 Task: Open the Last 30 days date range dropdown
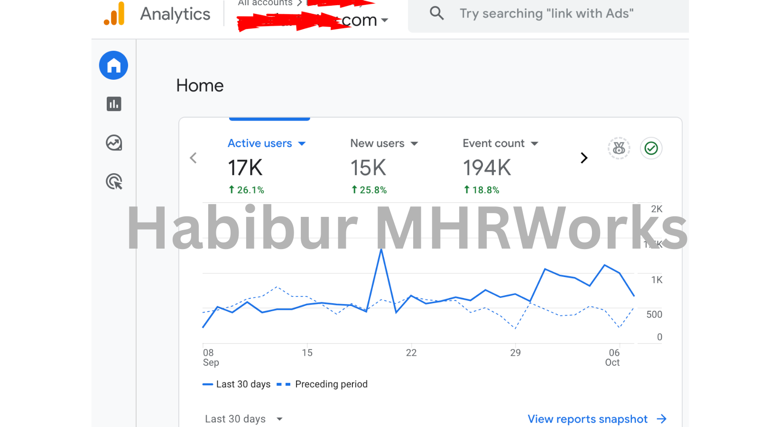tap(243, 419)
